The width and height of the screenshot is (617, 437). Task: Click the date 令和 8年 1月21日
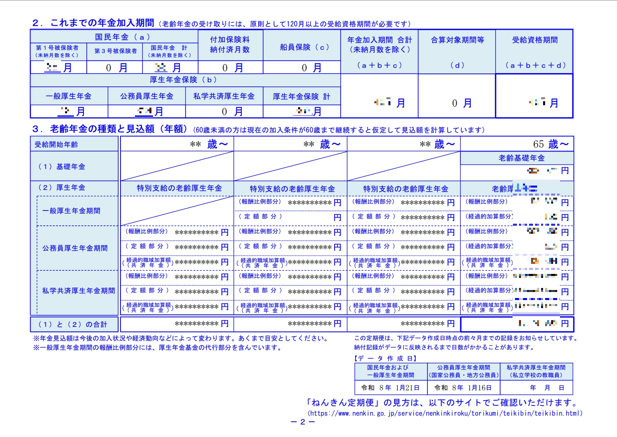pyautogui.click(x=390, y=388)
